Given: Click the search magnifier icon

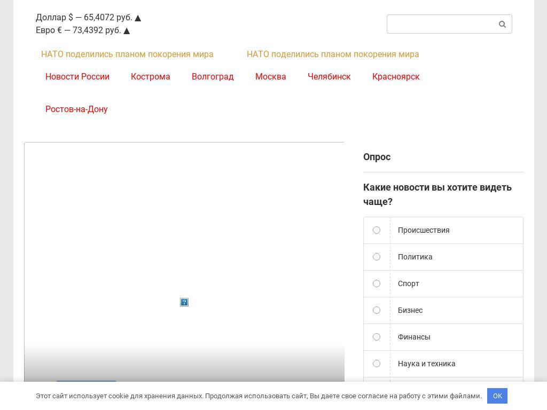Looking at the screenshot, I should point(502,24).
